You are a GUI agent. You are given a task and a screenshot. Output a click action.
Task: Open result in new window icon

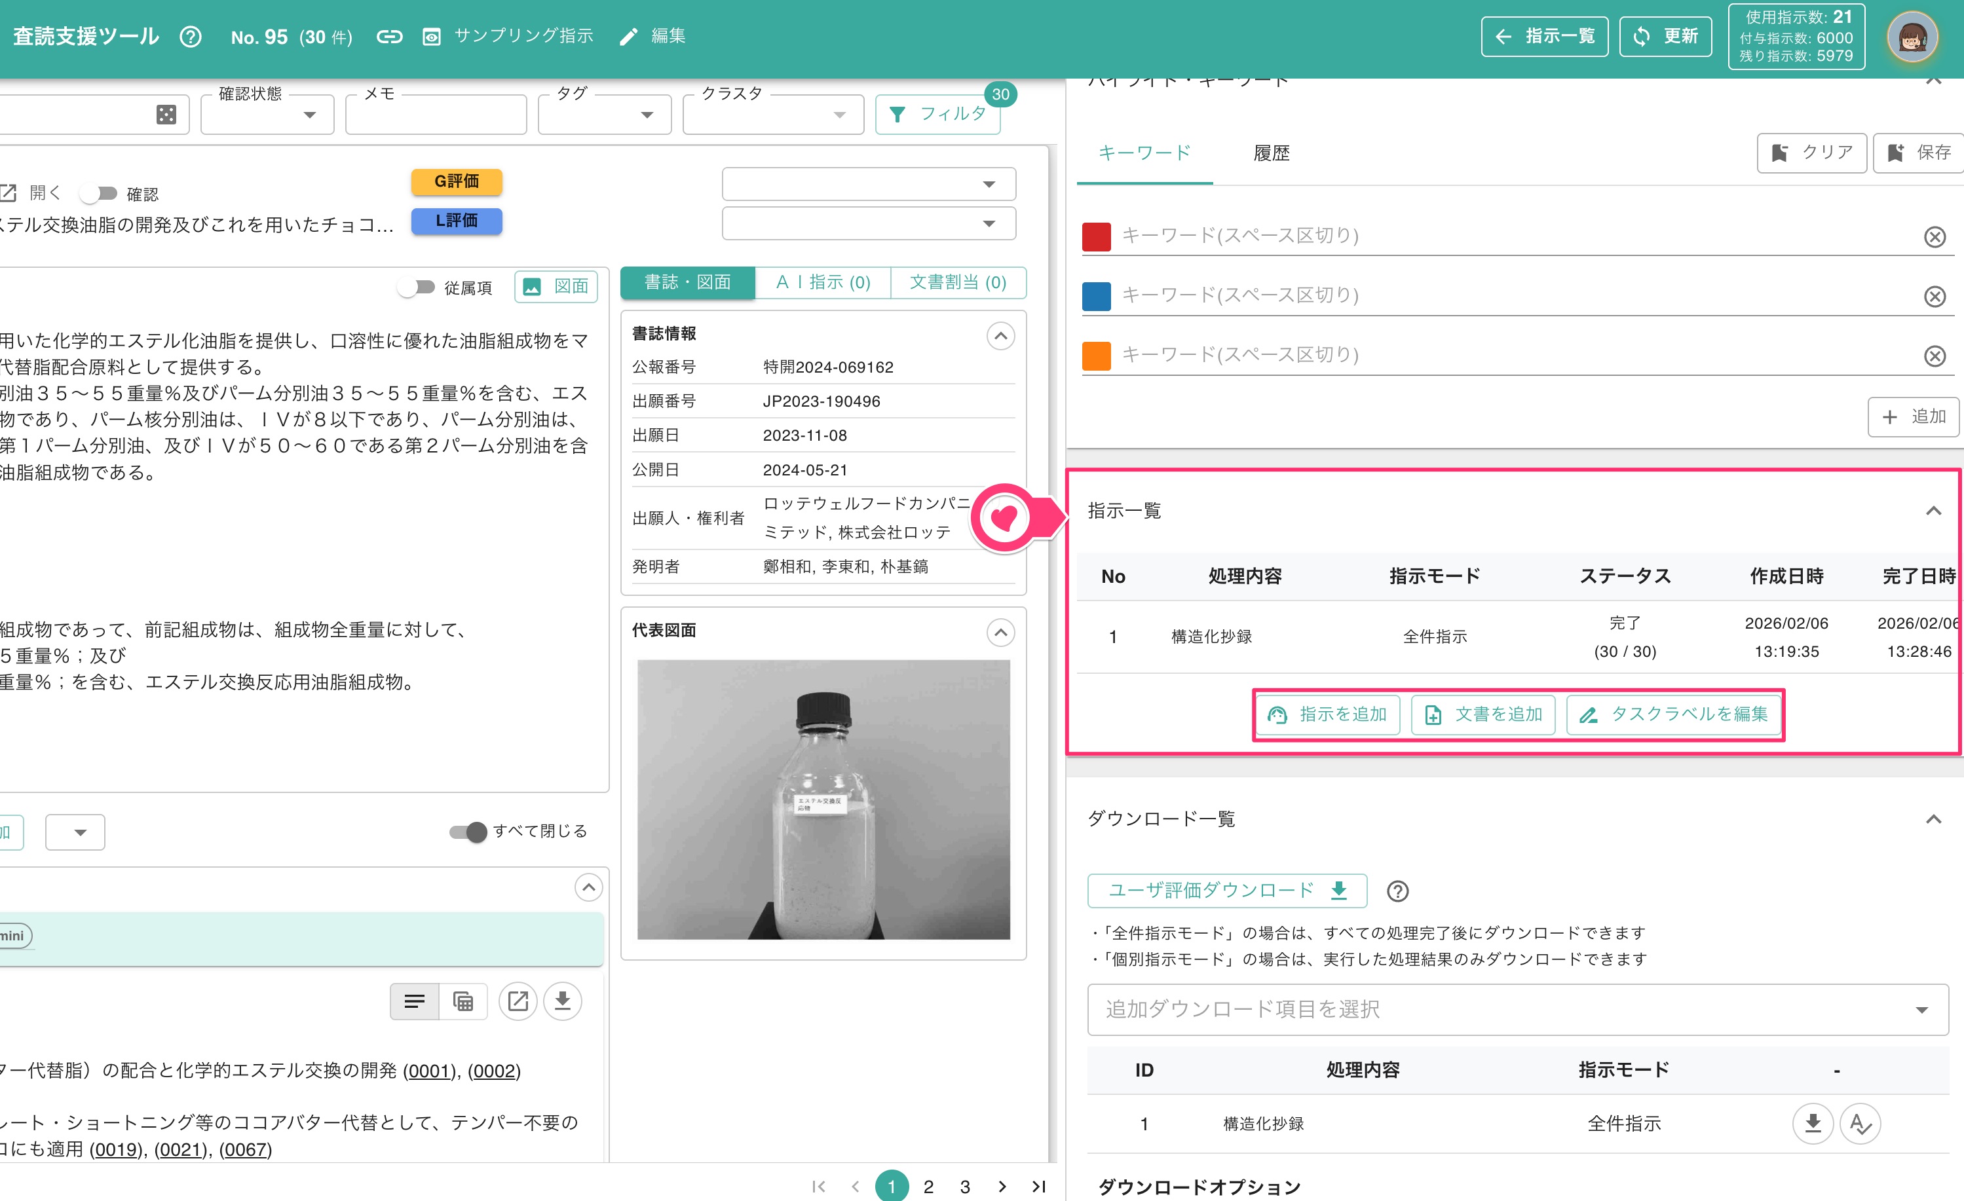(518, 1001)
